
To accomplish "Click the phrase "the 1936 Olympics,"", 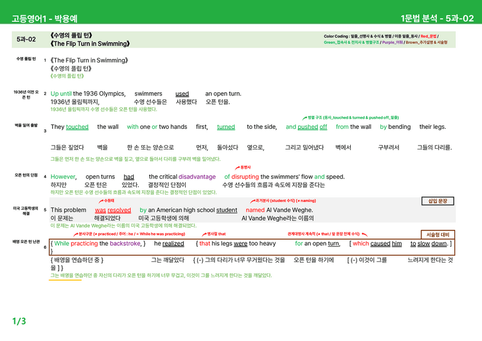I will click(99, 94).
